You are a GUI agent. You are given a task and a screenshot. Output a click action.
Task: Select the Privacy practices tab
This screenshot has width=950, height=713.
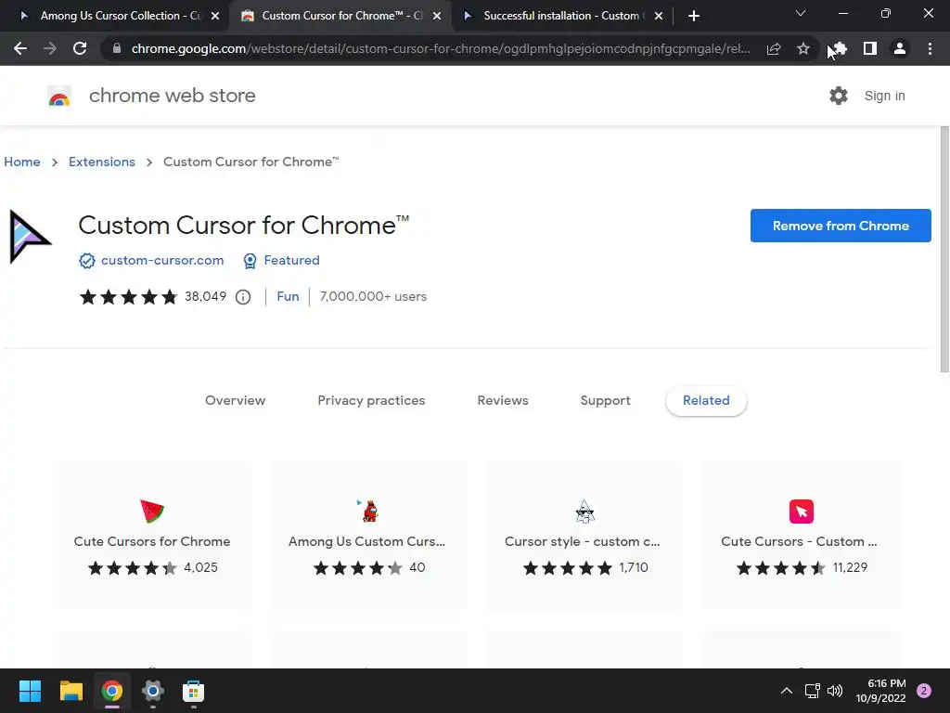tap(371, 401)
